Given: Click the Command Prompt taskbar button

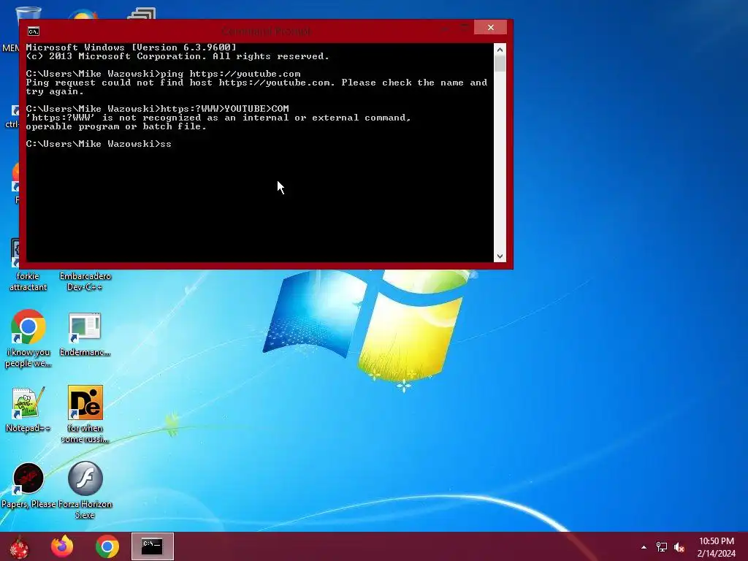Looking at the screenshot, I should [152, 546].
